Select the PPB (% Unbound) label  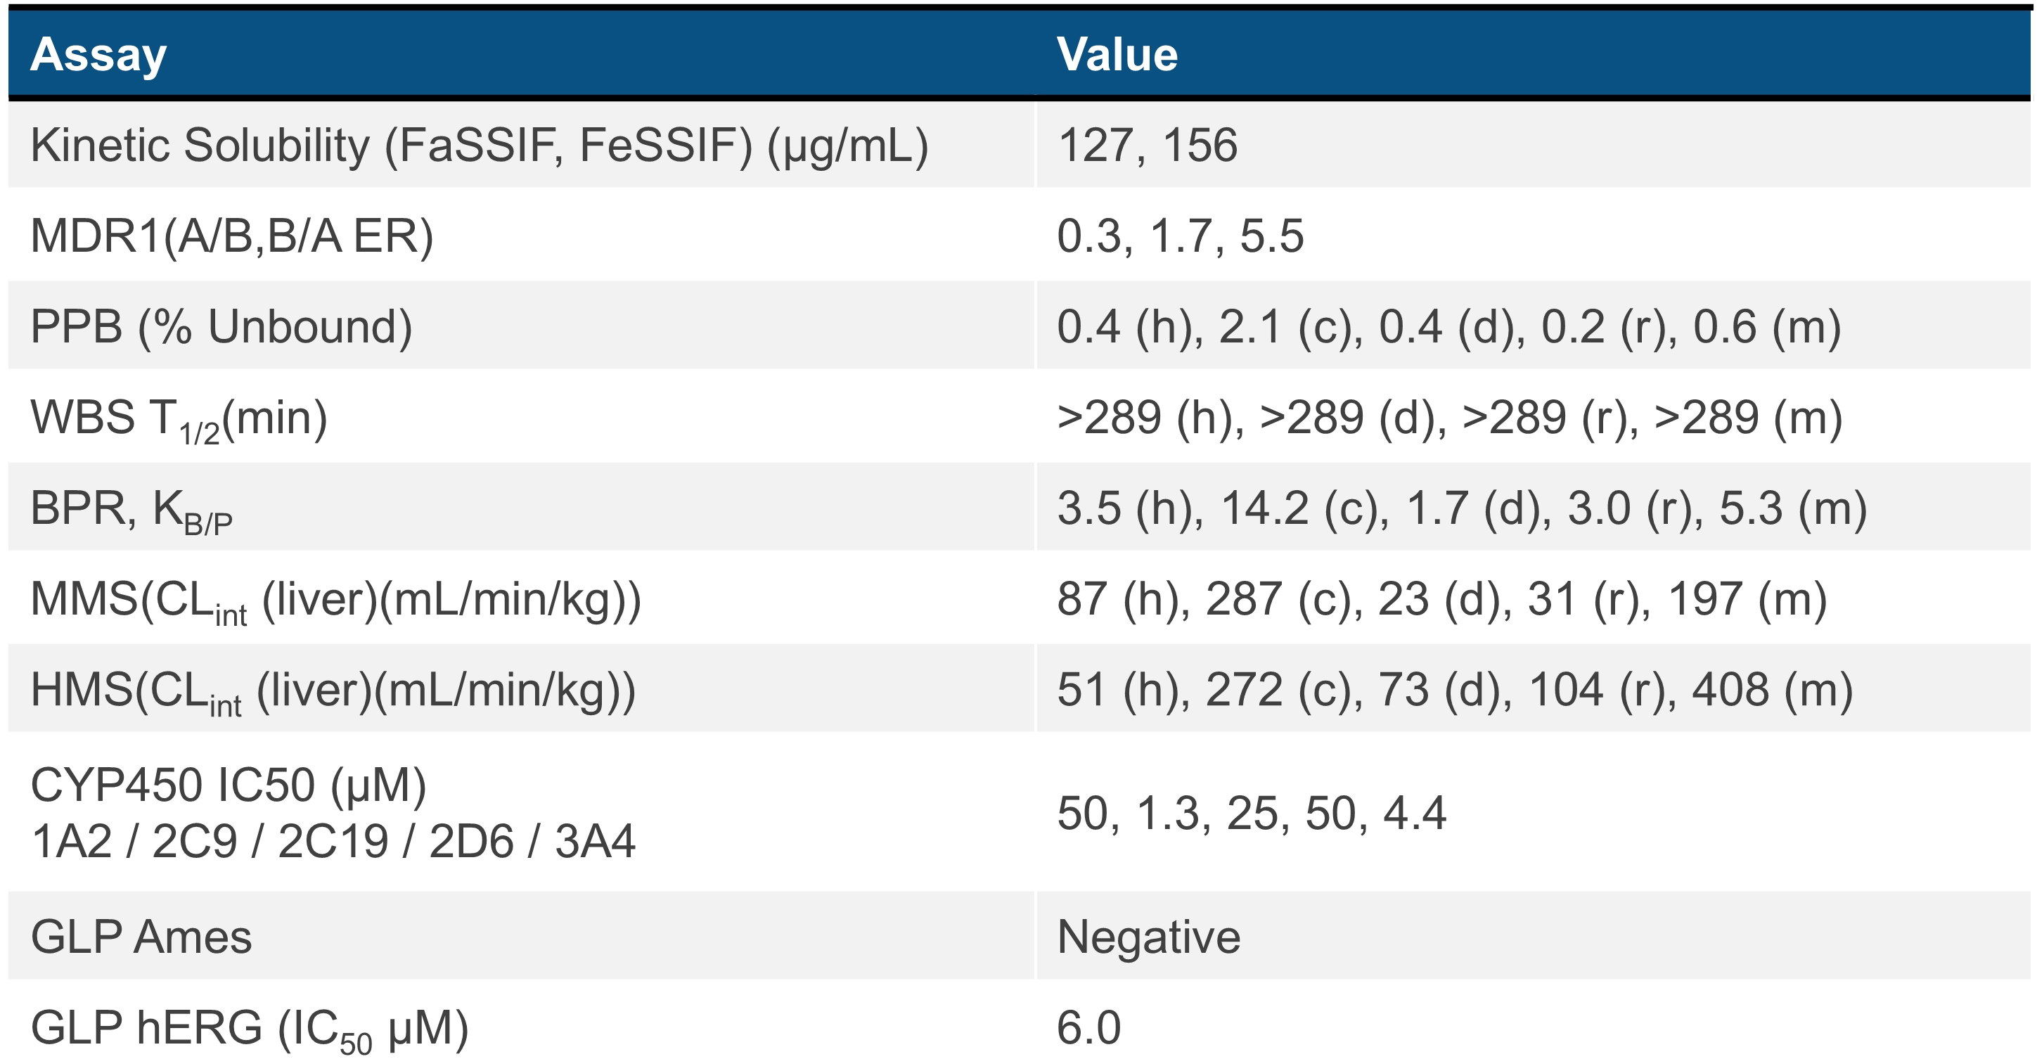[221, 327]
